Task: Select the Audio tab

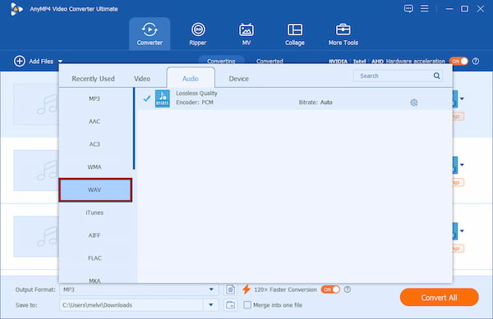Action: pyautogui.click(x=191, y=78)
